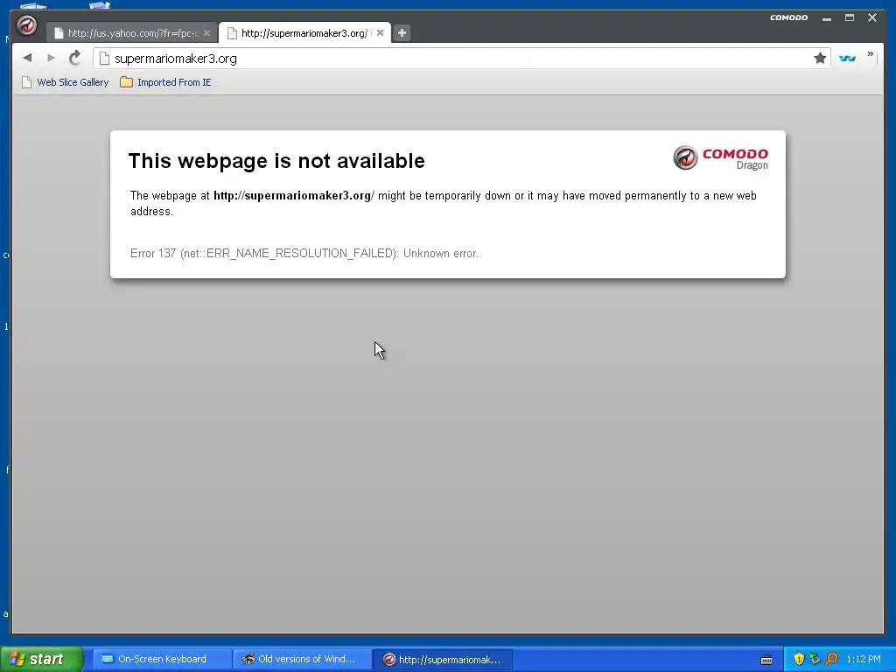Switch to the us.yahoo.com tab
Image resolution: width=896 pixels, height=672 pixels.
pos(132,33)
